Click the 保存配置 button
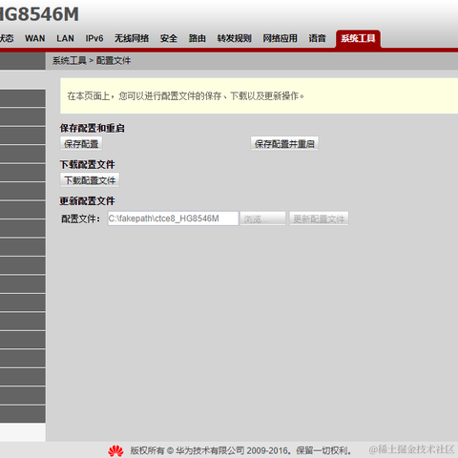Screen dimensions: 458x458 [81, 144]
